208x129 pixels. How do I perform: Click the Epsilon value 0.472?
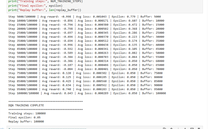pos(133,25)
